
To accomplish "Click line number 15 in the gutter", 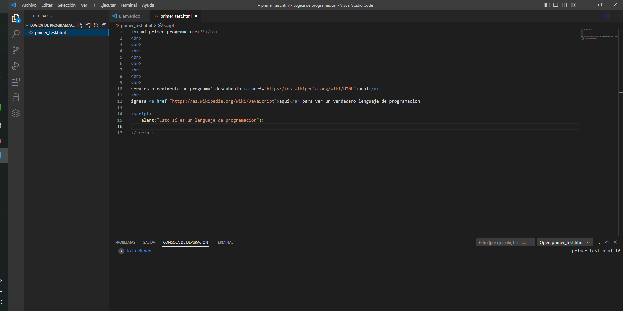I will (x=120, y=120).
